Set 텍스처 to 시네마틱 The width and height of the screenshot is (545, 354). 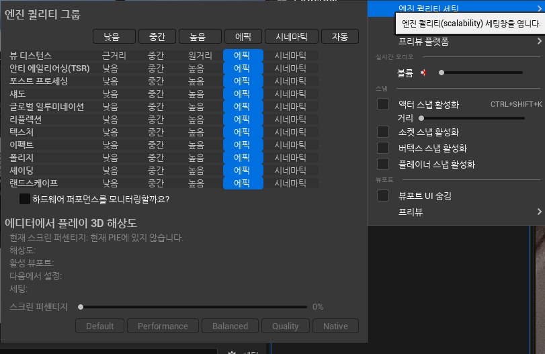(290, 132)
